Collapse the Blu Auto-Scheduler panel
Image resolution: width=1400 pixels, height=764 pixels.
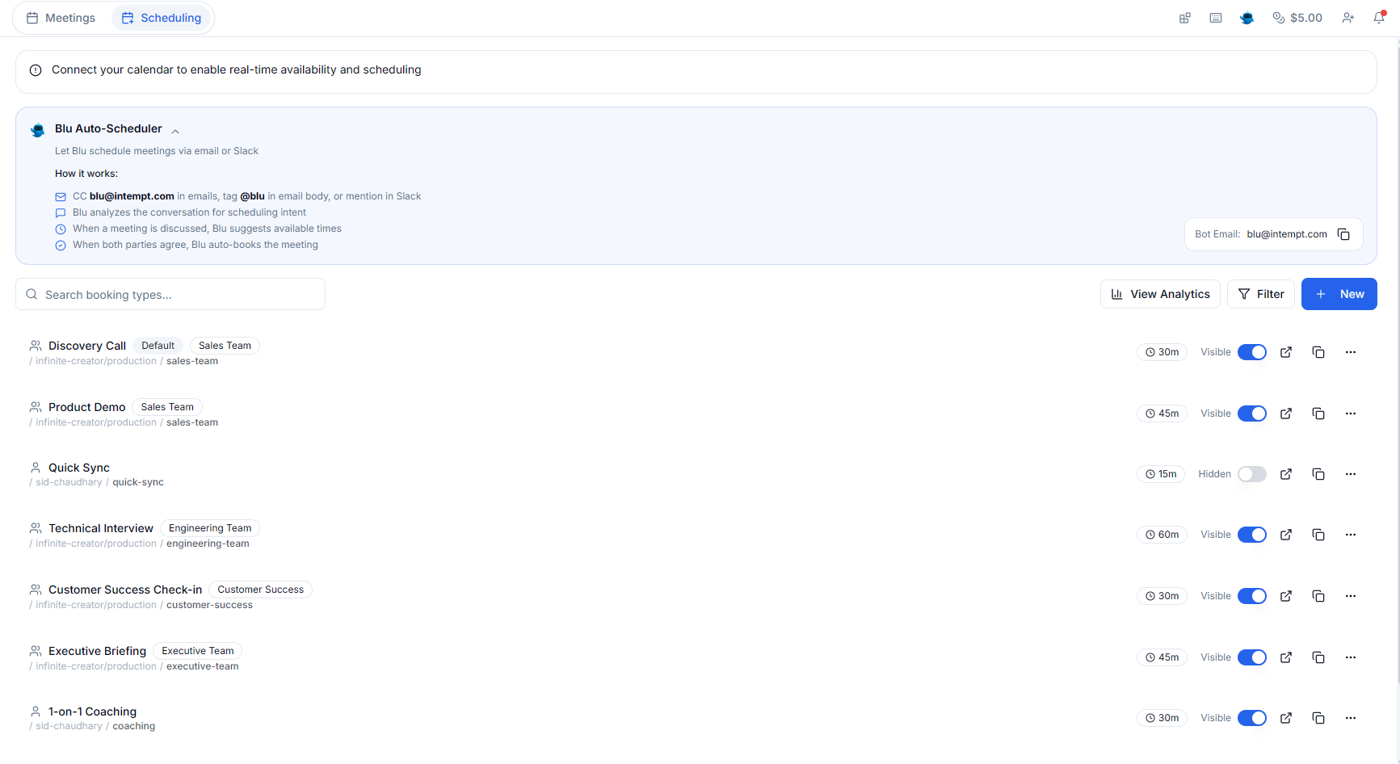(175, 131)
